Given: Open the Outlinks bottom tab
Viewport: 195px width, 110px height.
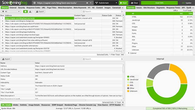Looking at the screenshot, I should (23, 105).
